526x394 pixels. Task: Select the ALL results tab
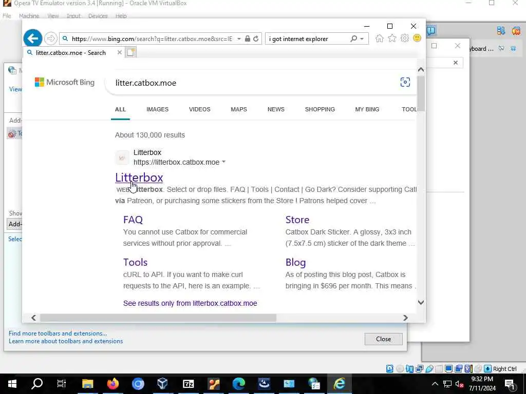coord(120,109)
